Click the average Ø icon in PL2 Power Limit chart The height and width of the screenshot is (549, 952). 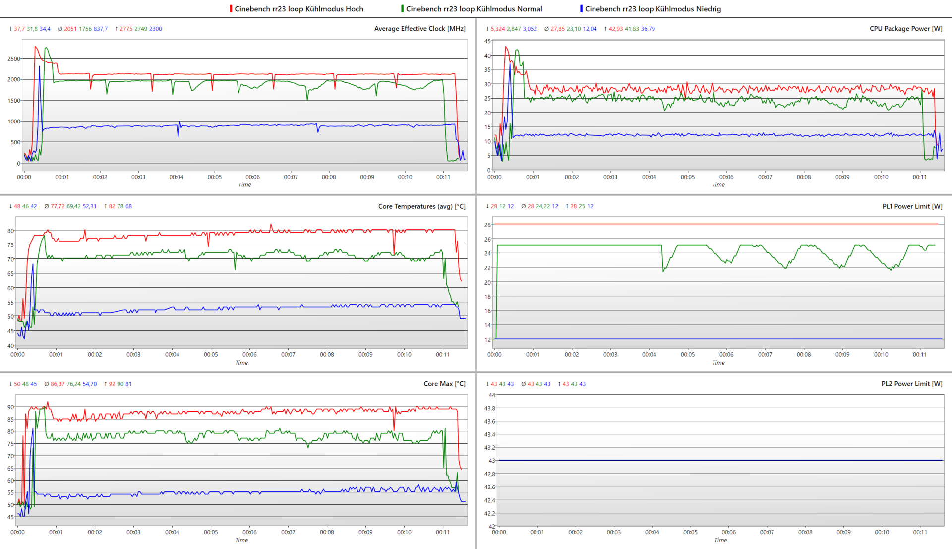(524, 384)
